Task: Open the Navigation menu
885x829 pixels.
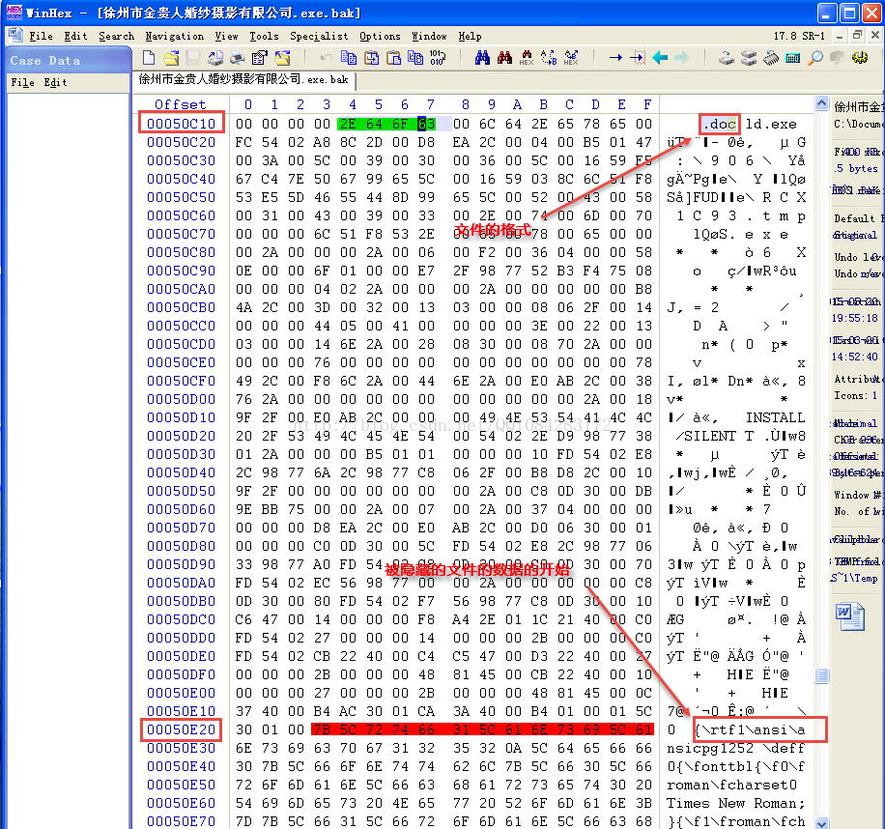Action: (175, 36)
